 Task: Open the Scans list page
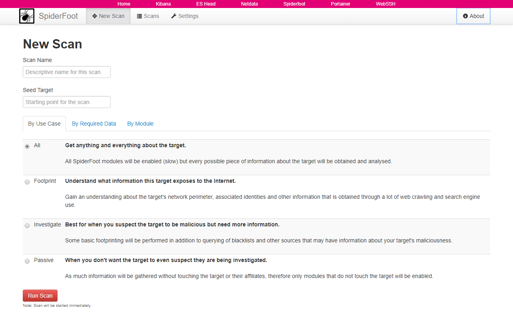148,16
